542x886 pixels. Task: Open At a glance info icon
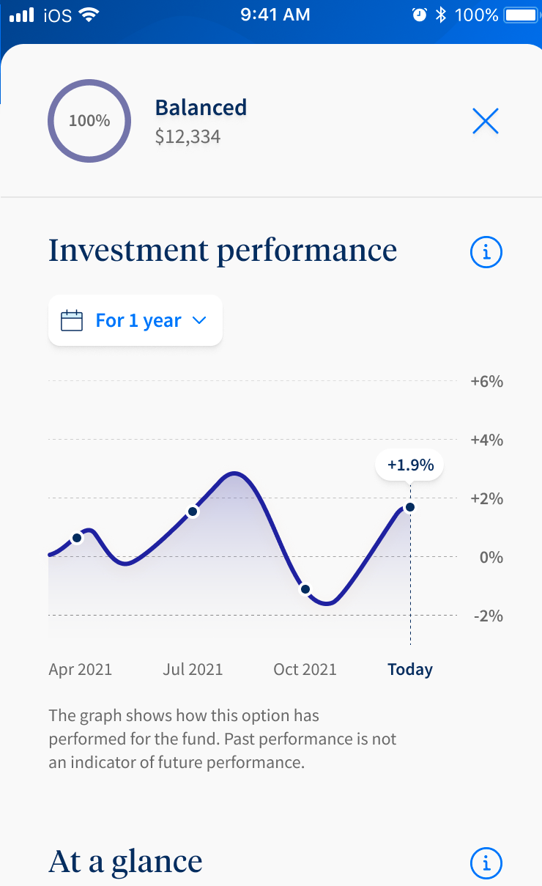click(x=486, y=863)
